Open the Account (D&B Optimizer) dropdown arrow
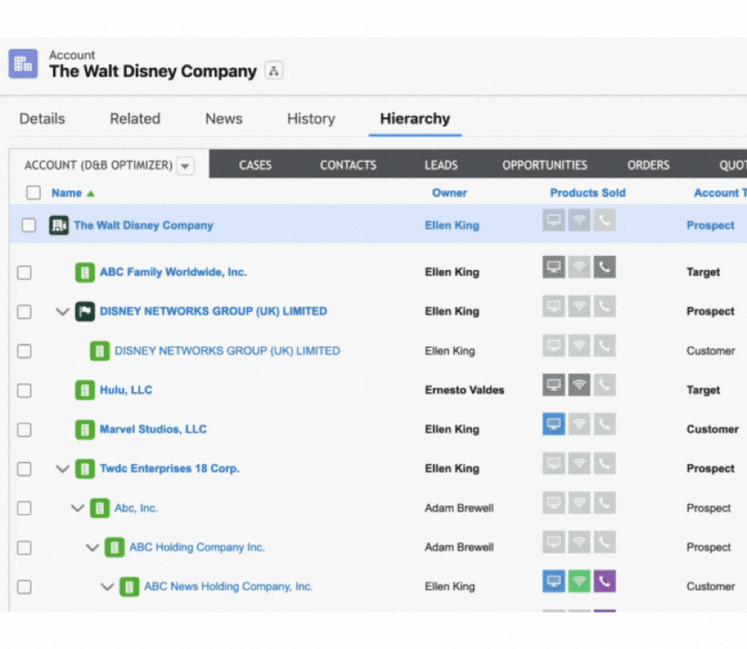This screenshot has height=649, width=747. click(x=185, y=166)
